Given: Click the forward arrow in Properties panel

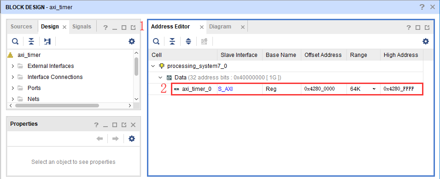Looking at the screenshot, I should 116,139.
